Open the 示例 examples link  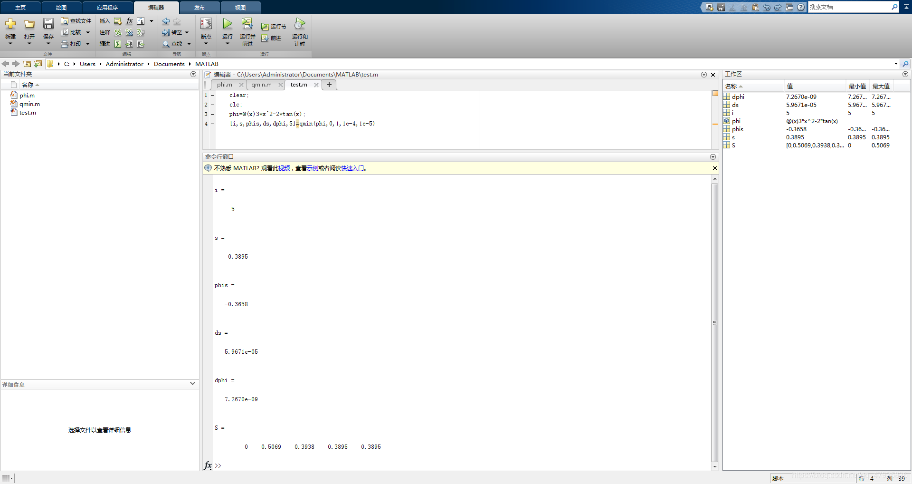tap(313, 168)
